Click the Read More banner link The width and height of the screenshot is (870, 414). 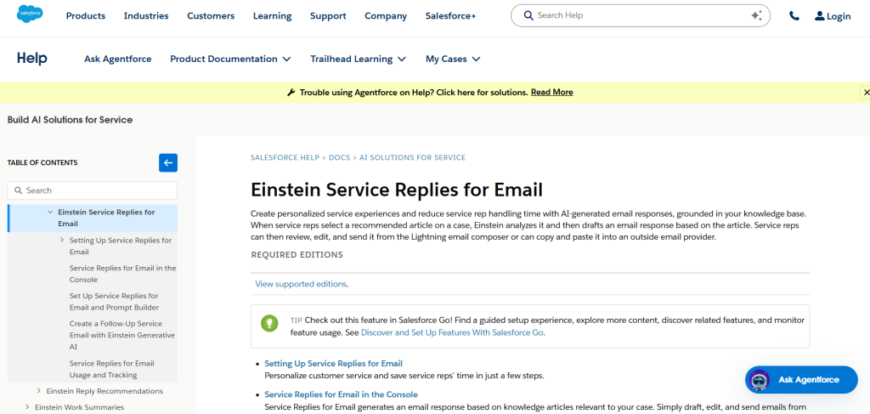(x=551, y=92)
